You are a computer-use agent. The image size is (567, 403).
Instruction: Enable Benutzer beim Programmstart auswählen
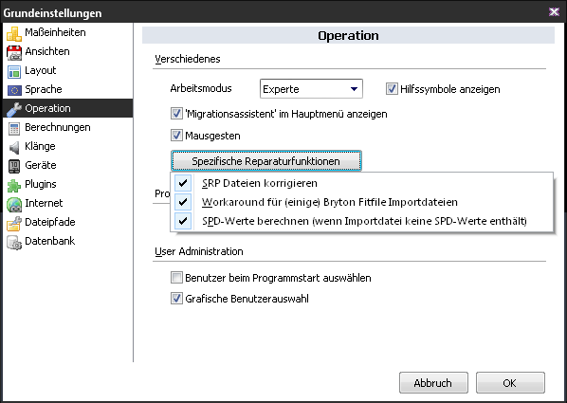(176, 278)
